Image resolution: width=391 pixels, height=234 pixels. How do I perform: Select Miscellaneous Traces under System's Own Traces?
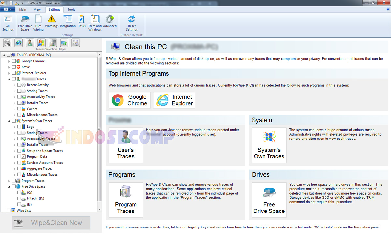(42, 175)
